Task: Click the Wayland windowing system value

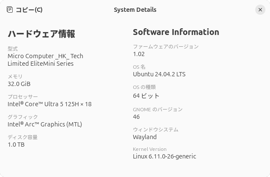Action: pyautogui.click(x=145, y=137)
